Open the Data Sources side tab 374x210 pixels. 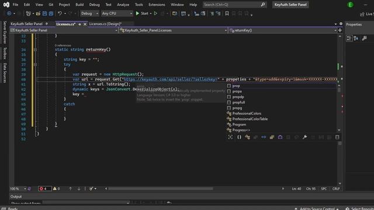(x=5, y=73)
